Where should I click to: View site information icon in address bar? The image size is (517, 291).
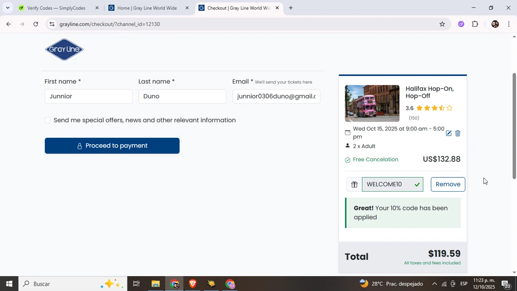[x=52, y=24]
